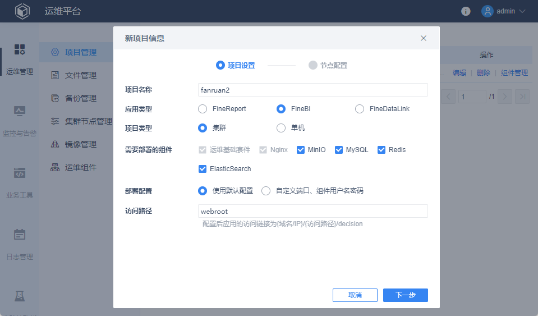Screen dimensions: 538x316
Task: Close the 新项目信息 dialog
Action: pyautogui.click(x=424, y=38)
